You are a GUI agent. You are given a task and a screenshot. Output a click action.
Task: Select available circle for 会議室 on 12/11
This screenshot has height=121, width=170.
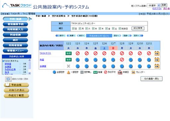[149, 66]
